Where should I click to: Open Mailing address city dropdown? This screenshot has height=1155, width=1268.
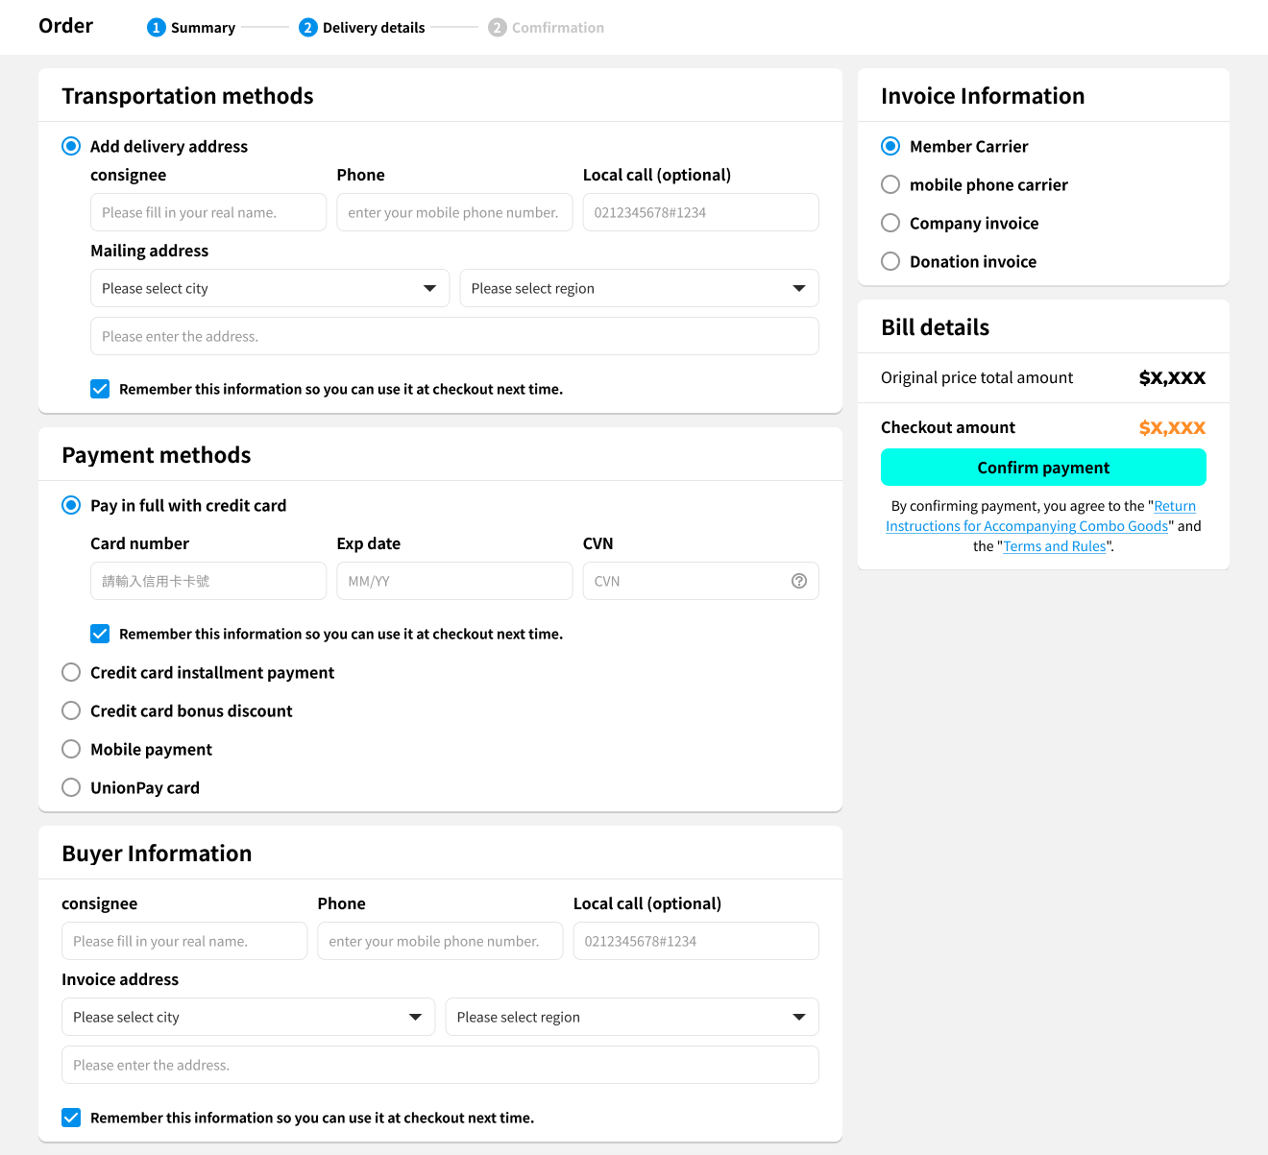270,288
